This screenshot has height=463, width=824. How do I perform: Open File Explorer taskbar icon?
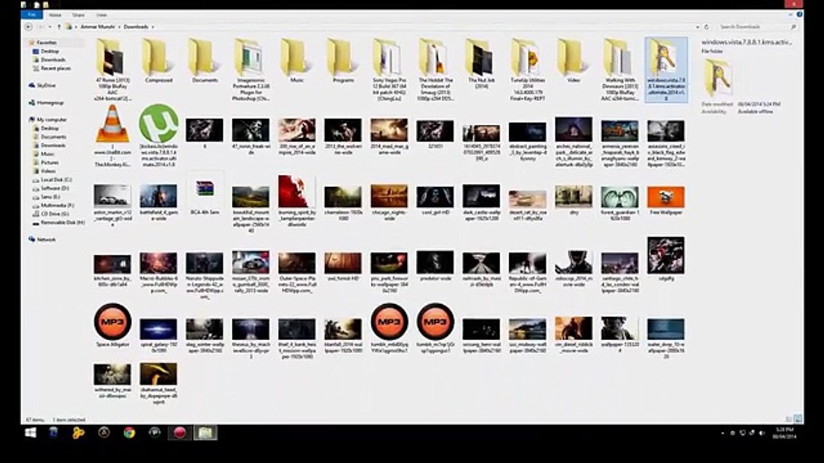coord(205,433)
